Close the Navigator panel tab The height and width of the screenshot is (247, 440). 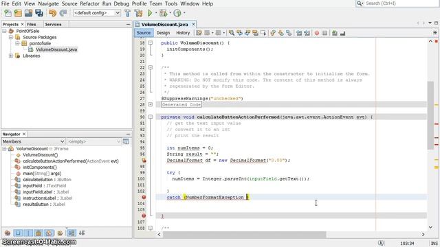click(24, 134)
